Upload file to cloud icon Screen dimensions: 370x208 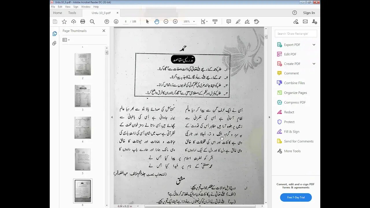73,22
